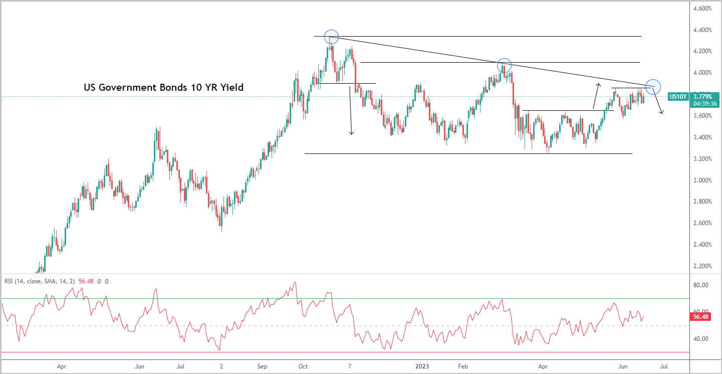Click the blue circle at October peak
The image size is (722, 374).
tap(331, 37)
